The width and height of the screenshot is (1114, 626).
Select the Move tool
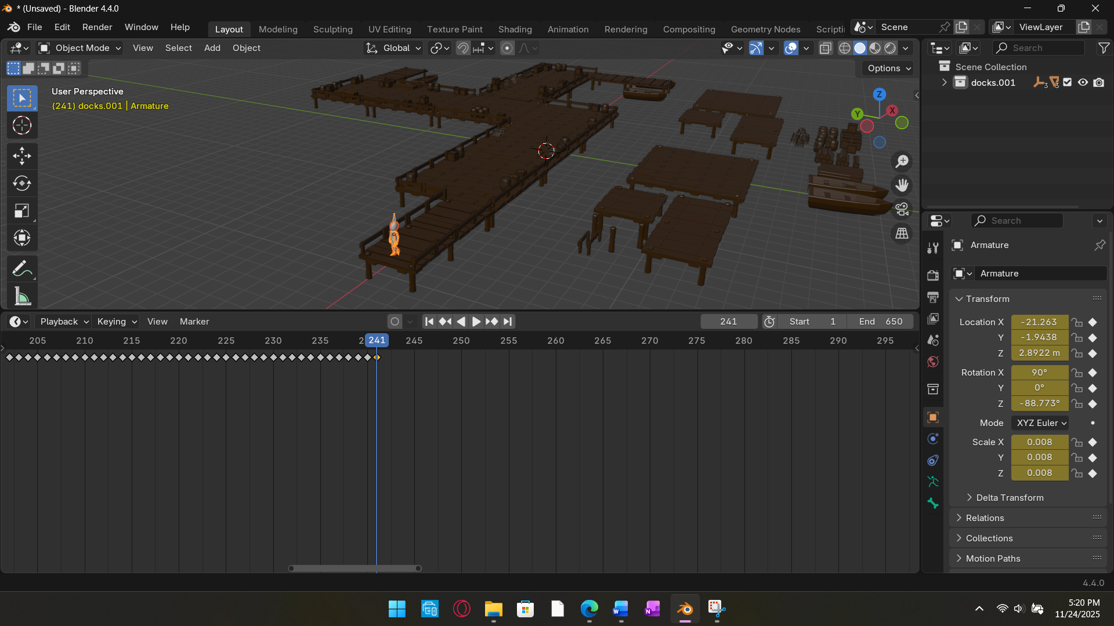pos(22,156)
